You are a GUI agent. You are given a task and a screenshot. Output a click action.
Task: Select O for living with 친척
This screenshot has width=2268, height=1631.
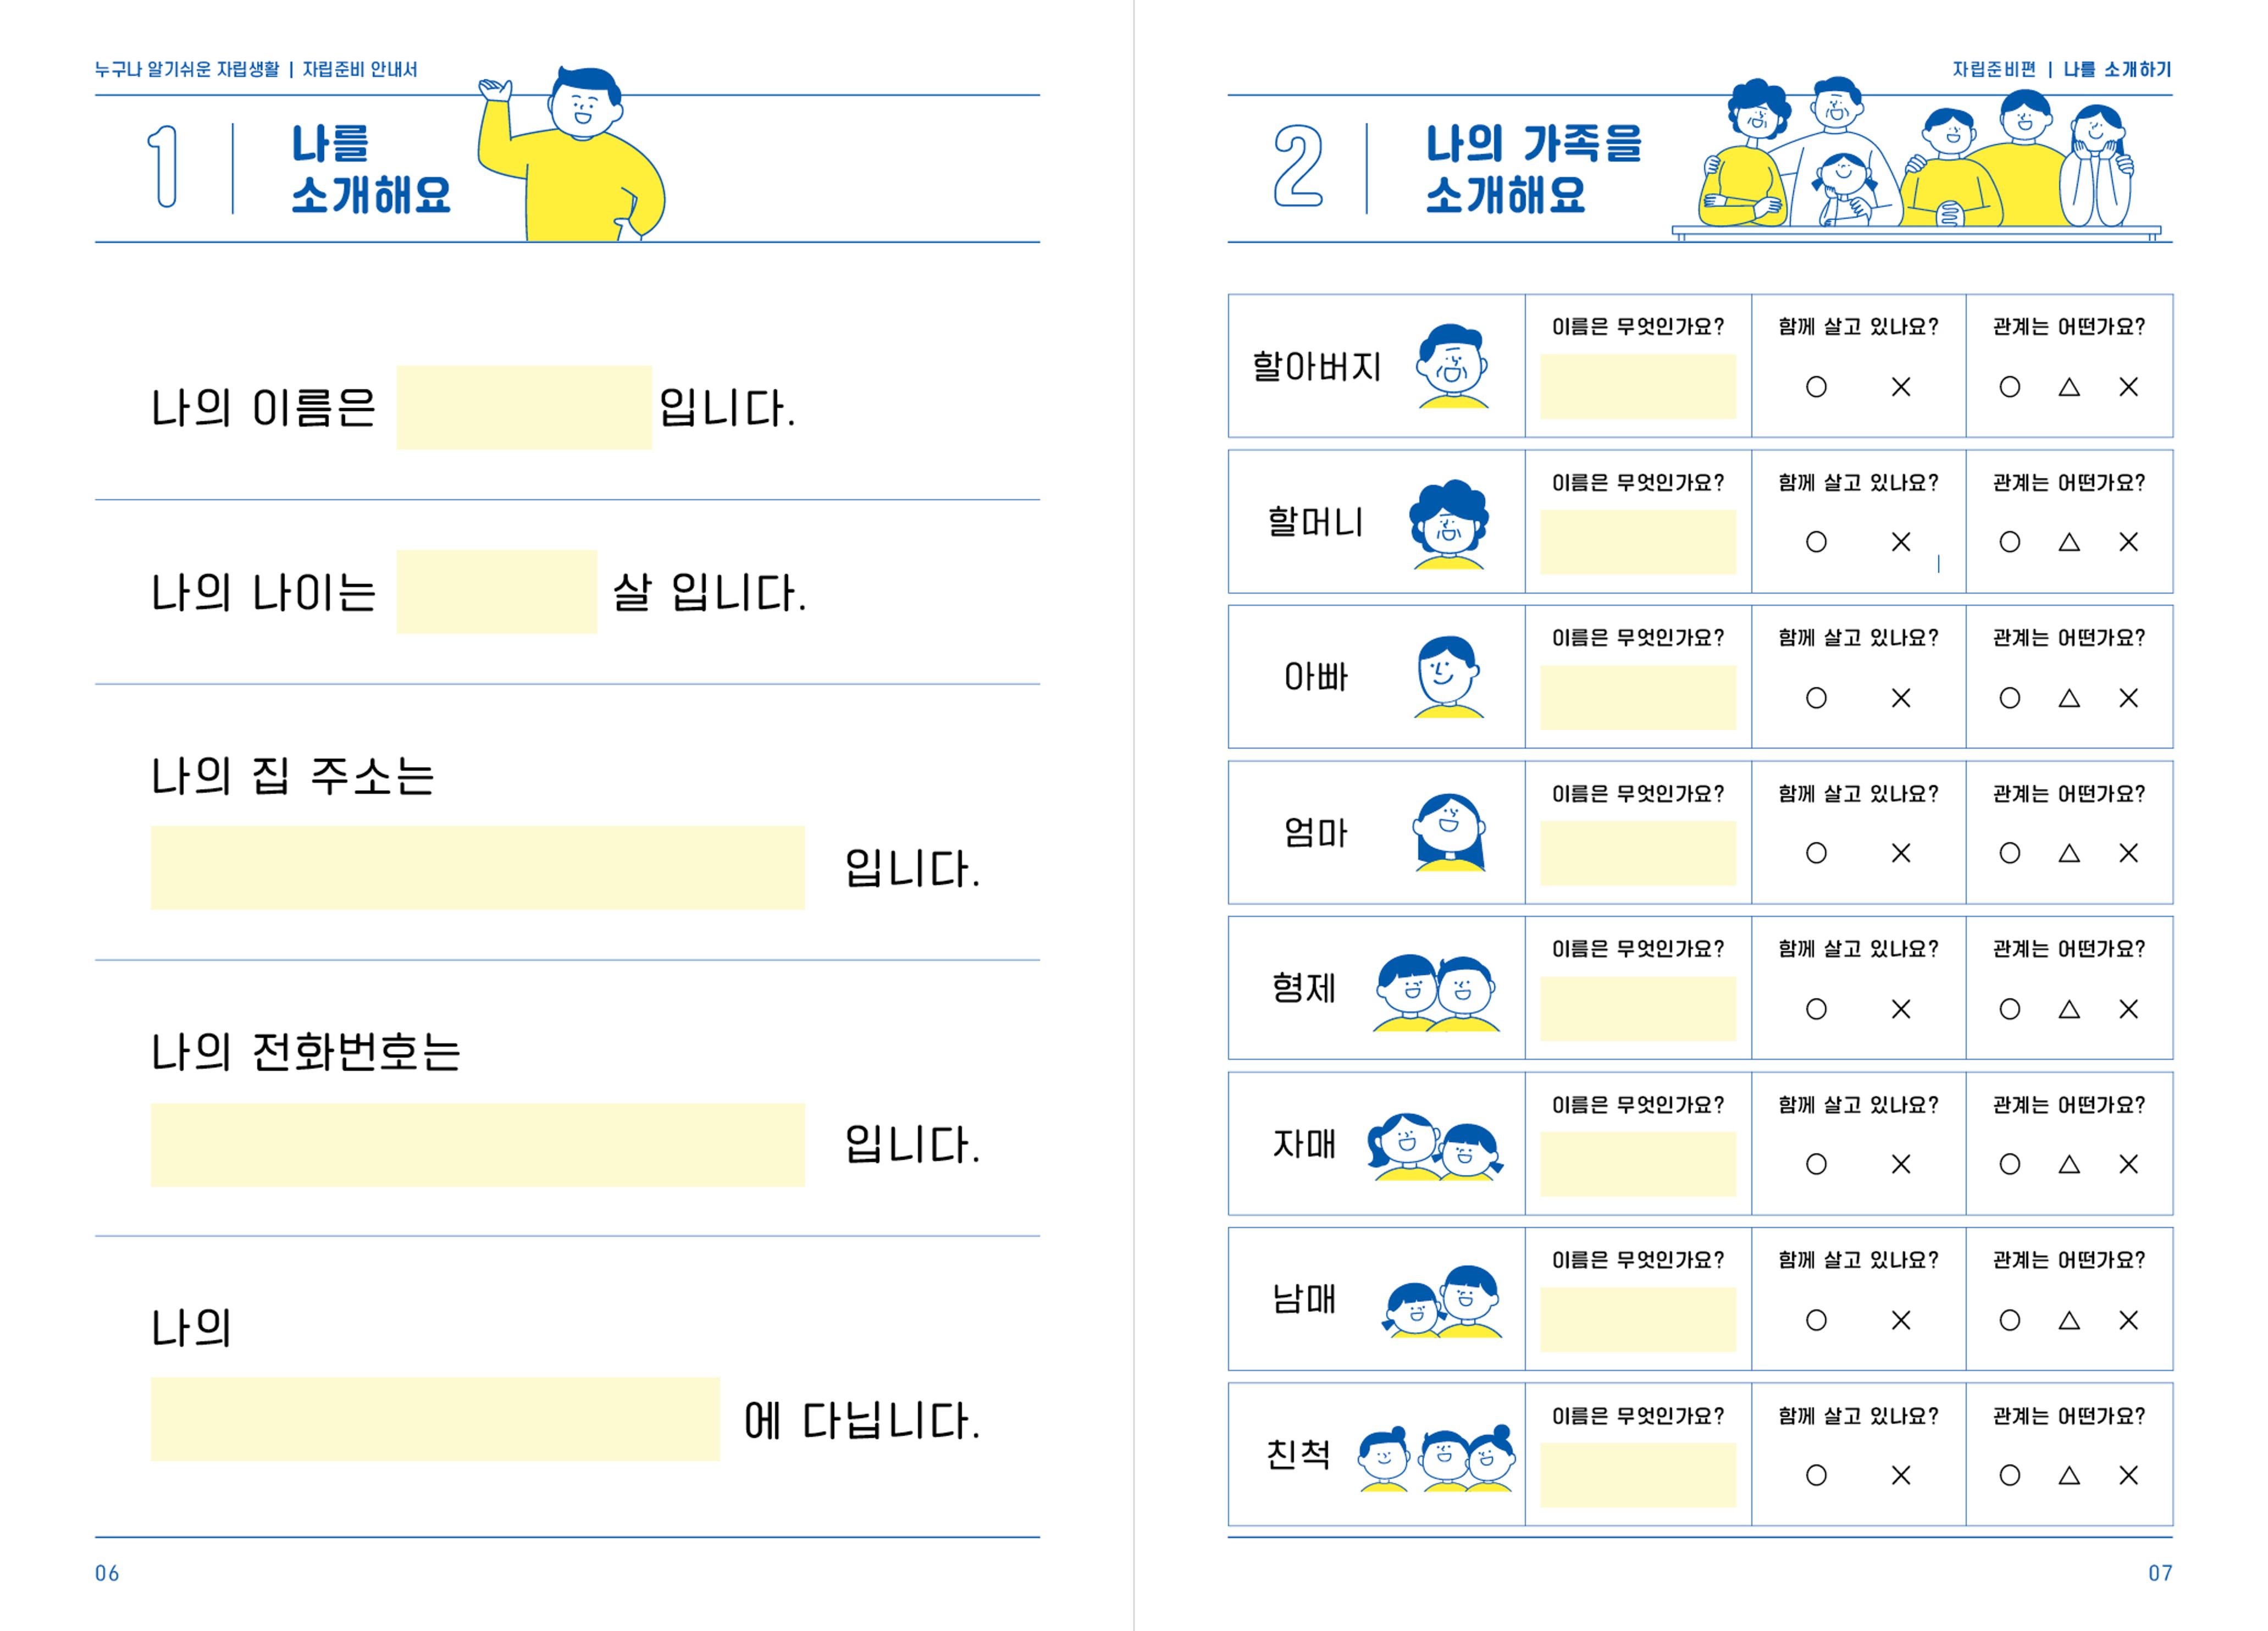point(1816,1475)
